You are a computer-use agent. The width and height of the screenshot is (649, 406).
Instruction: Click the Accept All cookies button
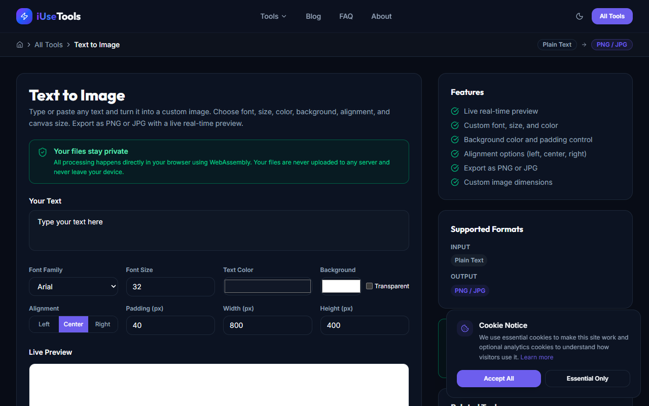[498, 378]
